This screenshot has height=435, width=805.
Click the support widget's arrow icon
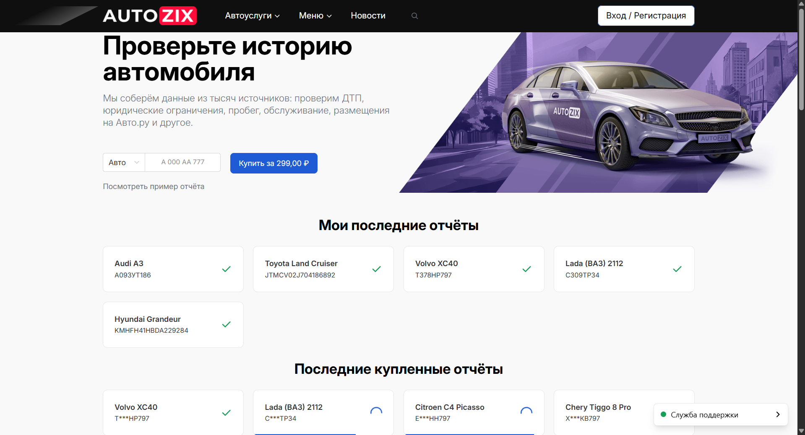point(777,414)
